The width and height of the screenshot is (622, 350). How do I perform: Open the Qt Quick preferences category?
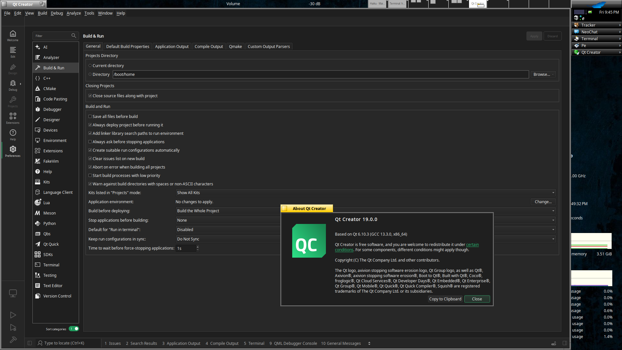pyautogui.click(x=56, y=244)
